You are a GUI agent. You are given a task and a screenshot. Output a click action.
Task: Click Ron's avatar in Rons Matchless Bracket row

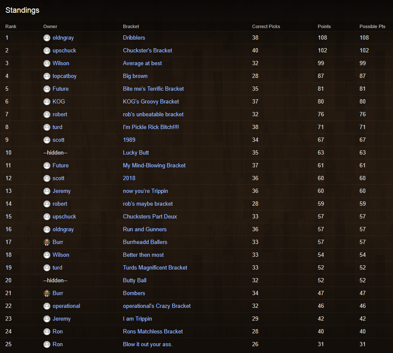coord(47,331)
